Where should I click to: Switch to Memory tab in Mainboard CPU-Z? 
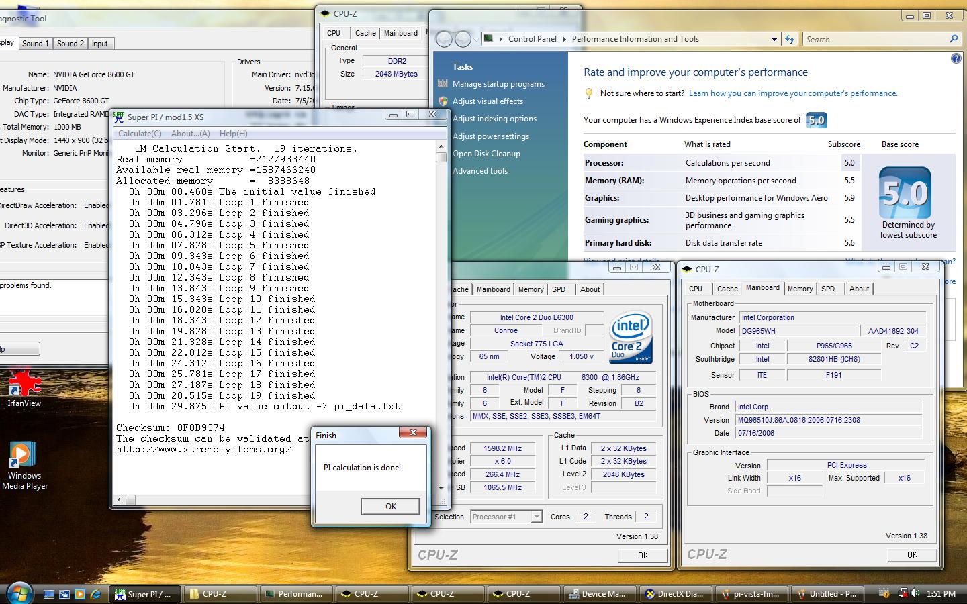[x=800, y=289]
